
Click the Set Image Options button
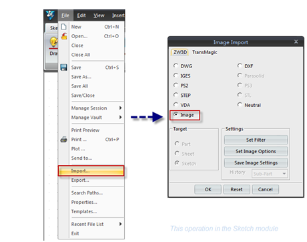[256, 151]
